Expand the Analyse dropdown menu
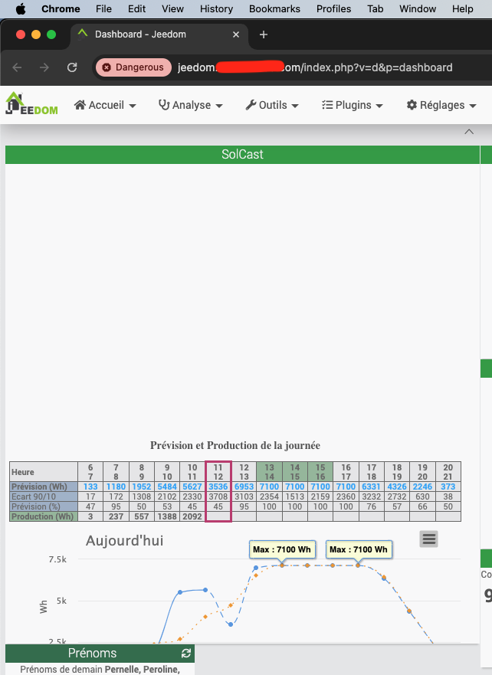This screenshot has width=492, height=675. click(x=191, y=105)
